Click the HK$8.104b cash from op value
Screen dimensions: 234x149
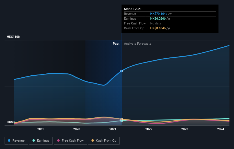(x=158, y=28)
